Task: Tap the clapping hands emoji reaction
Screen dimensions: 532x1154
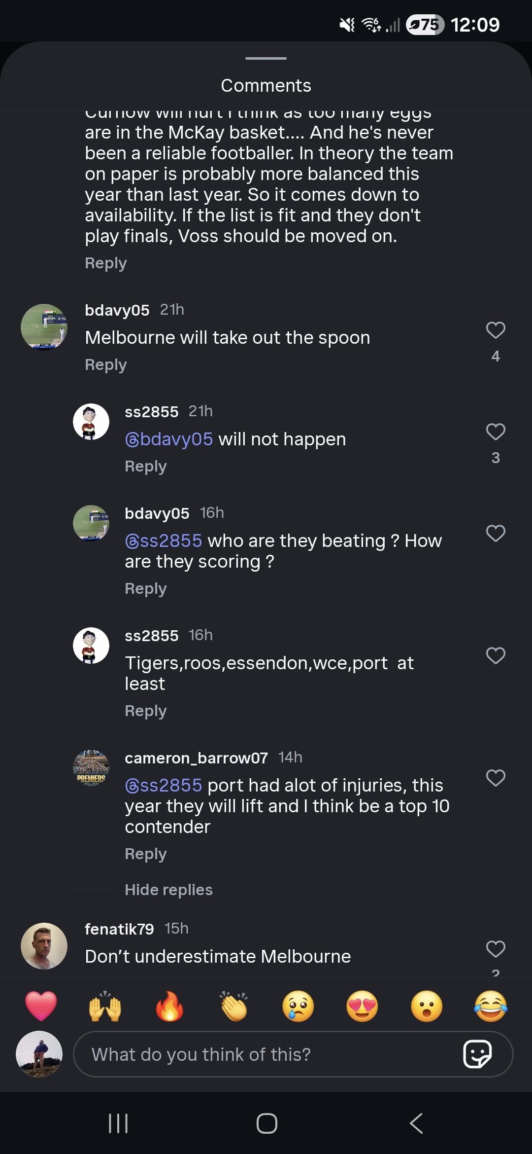Action: (234, 1006)
